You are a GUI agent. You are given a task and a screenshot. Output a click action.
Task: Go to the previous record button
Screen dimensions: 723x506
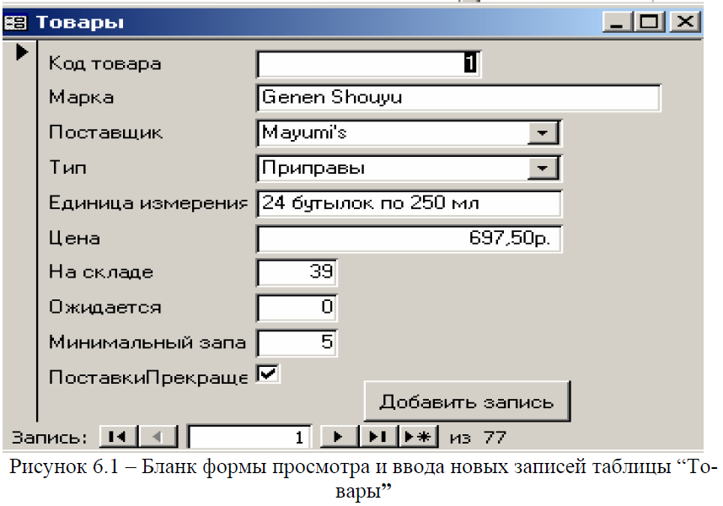pyautogui.click(x=158, y=436)
